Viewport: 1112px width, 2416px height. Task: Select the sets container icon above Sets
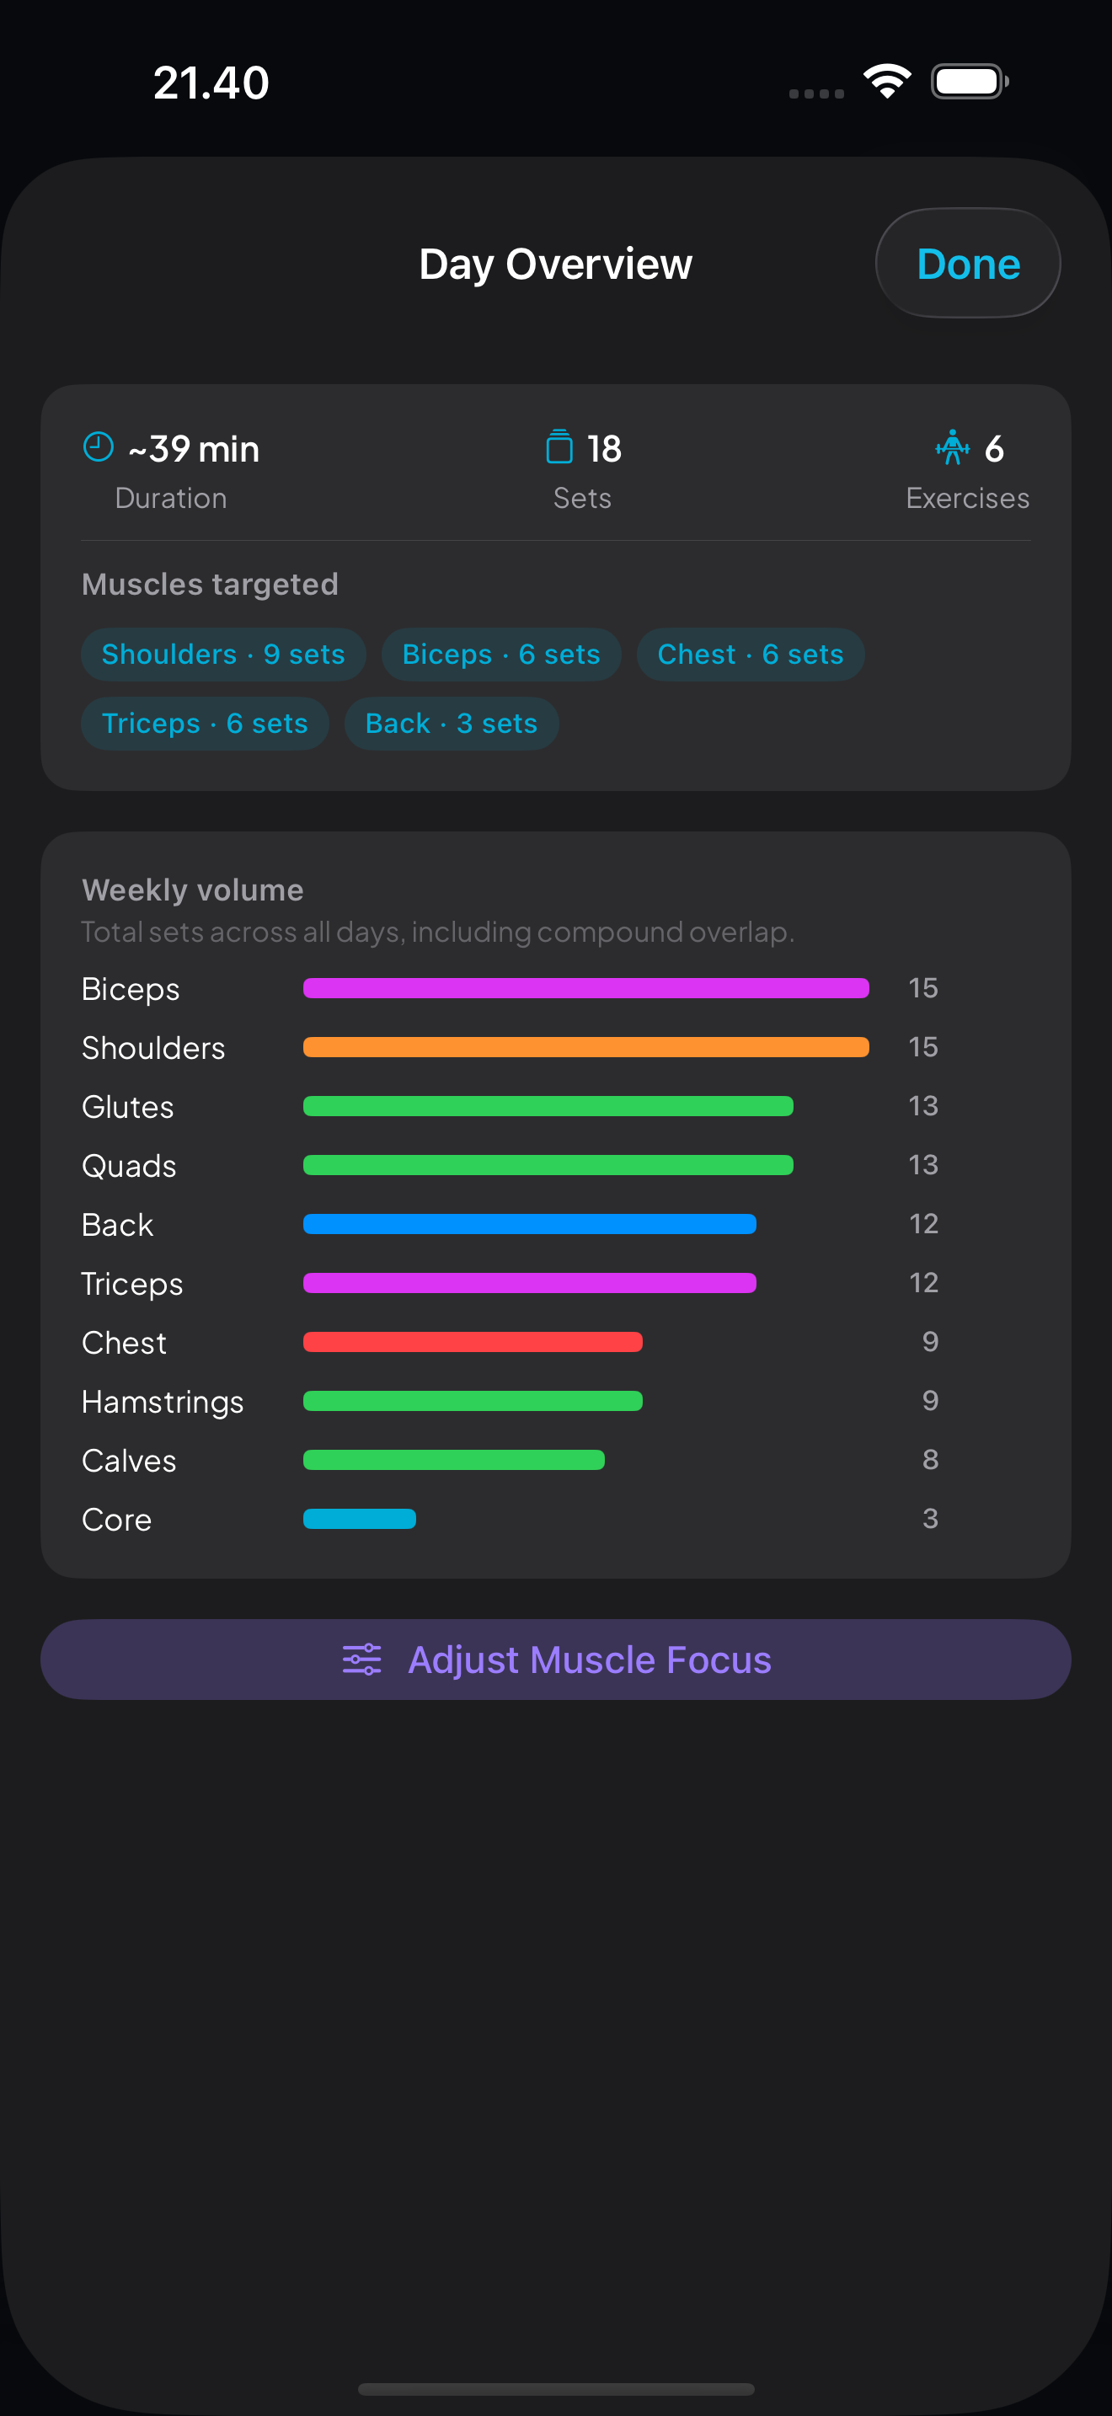(559, 447)
